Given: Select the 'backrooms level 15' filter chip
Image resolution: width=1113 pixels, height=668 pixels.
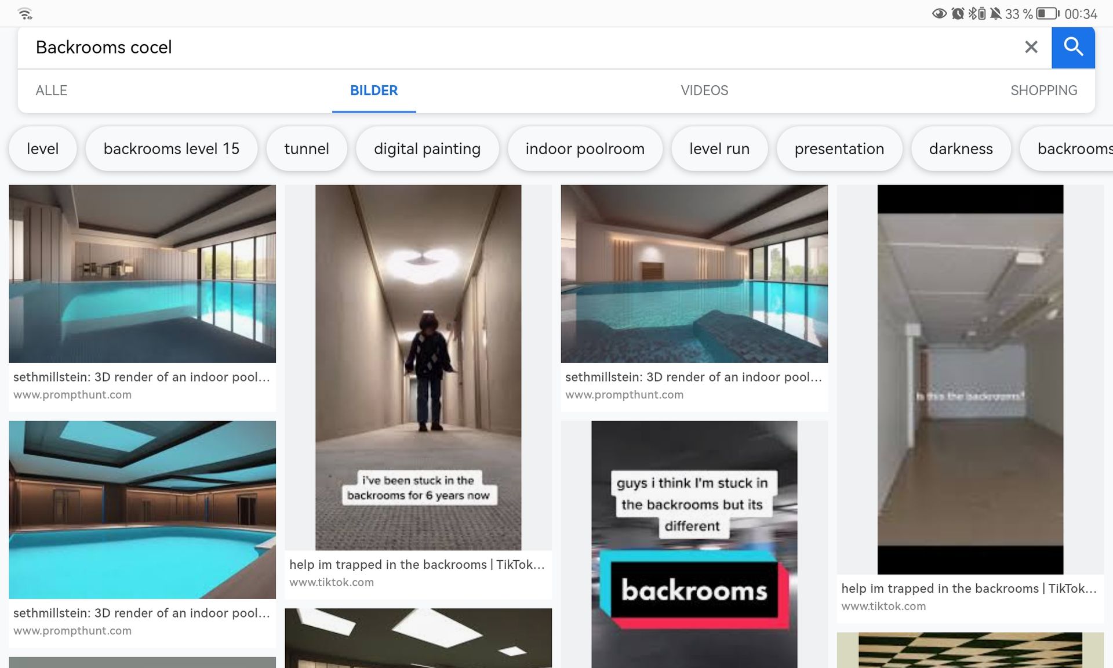Looking at the screenshot, I should coord(171,149).
